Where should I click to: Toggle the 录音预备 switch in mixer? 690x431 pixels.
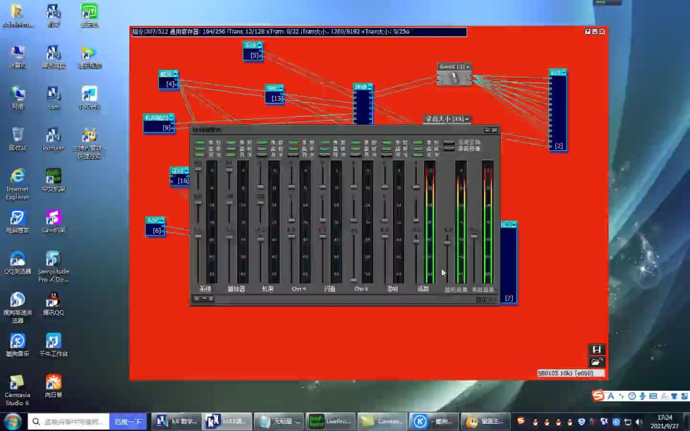pyautogui.click(x=449, y=148)
